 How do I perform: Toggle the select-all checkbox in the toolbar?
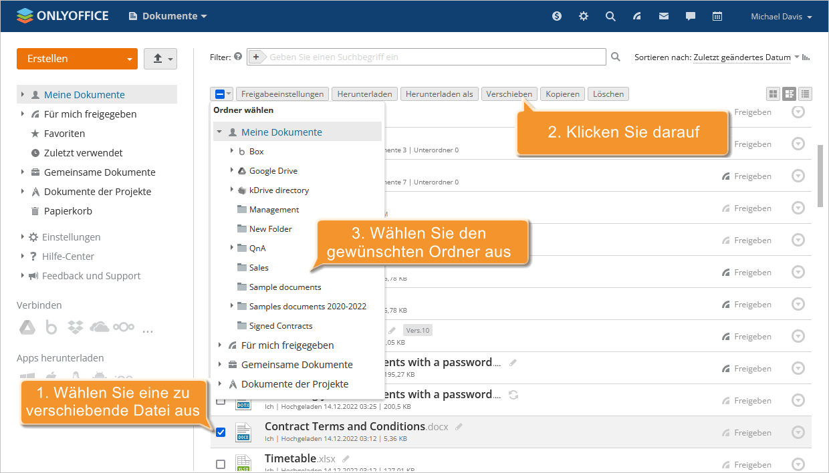tap(219, 94)
